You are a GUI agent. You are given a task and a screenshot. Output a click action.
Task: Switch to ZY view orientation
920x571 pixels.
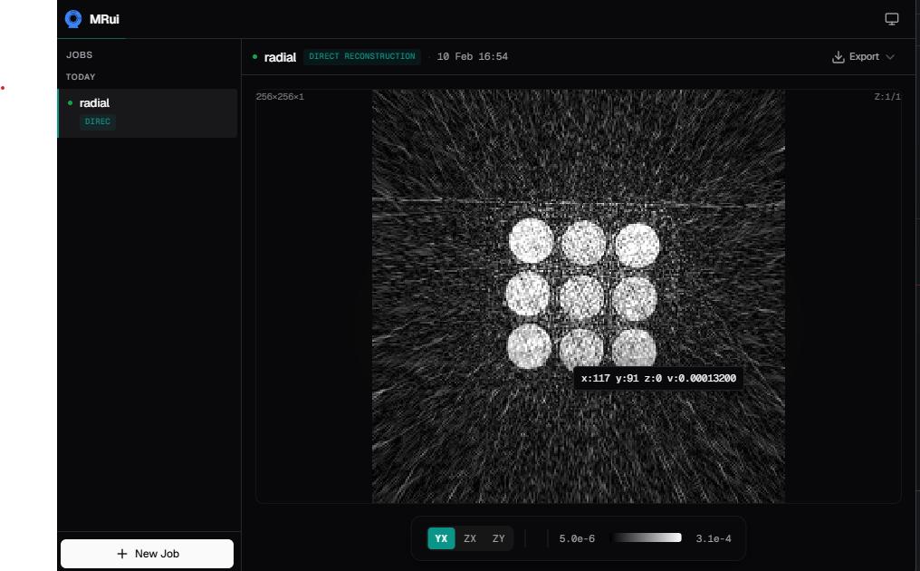[499, 538]
